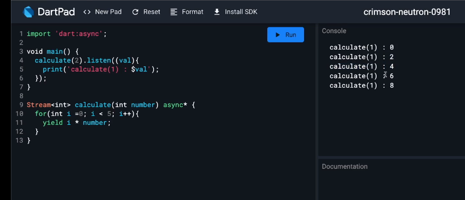The image size is (465, 200).
Task: Click console output line ending in 8
Action: coord(362,85)
